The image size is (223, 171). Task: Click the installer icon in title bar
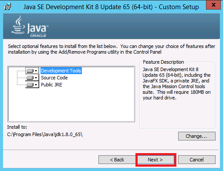[7, 7]
